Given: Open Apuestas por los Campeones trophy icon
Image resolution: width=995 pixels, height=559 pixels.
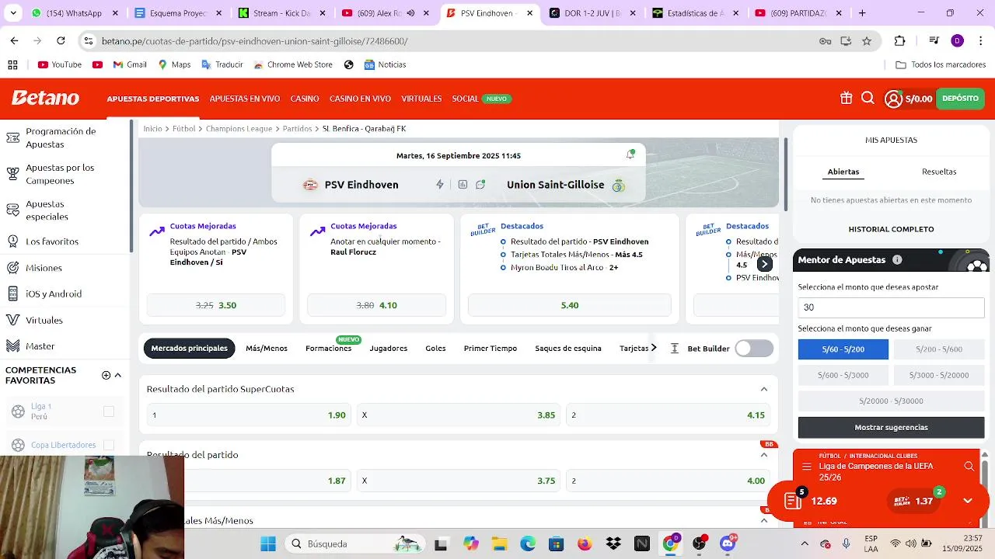Looking at the screenshot, I should click(x=12, y=174).
